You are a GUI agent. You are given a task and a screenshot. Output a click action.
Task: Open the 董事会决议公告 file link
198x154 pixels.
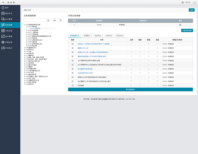tap(83, 48)
